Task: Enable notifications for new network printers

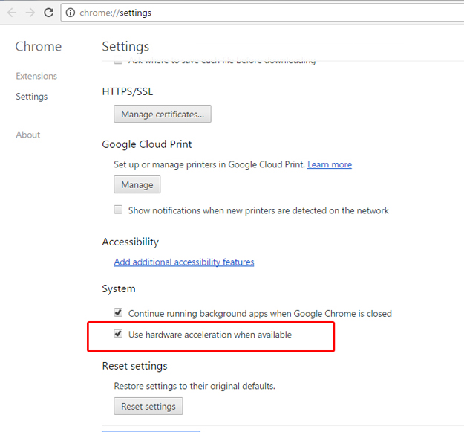Action: point(118,210)
